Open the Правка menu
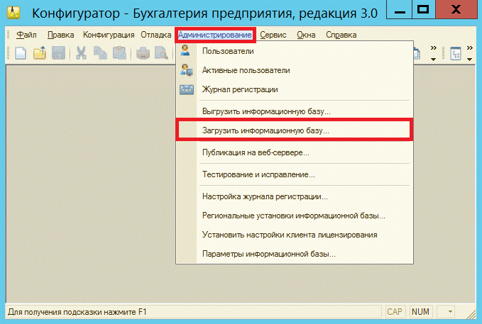The width and height of the screenshot is (482, 324). [60, 35]
